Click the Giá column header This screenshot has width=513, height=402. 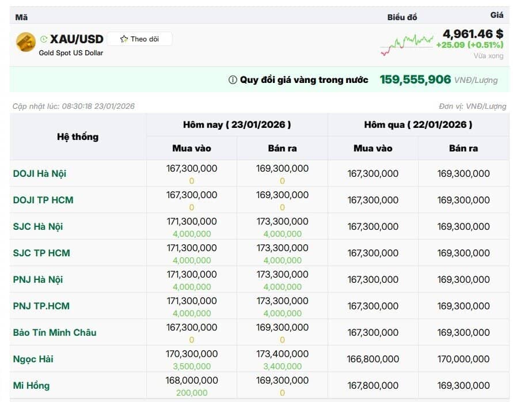pos(497,15)
